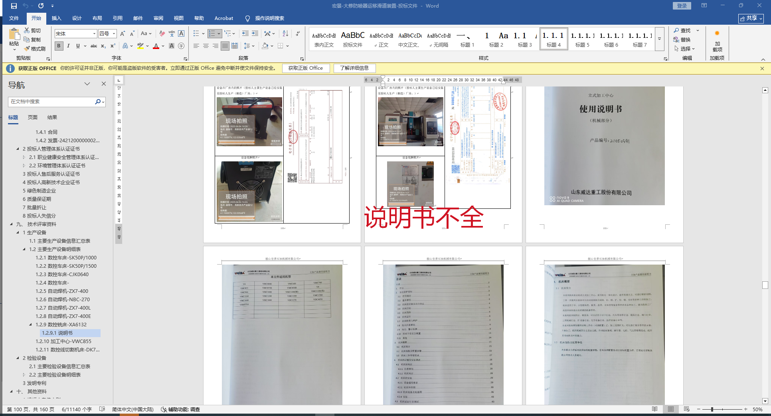Image resolution: width=771 pixels, height=416 pixels.
Task: Zoom in with the plus button
Action: (745, 409)
